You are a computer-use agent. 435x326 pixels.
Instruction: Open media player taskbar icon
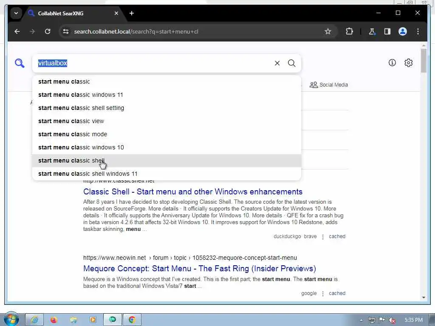tap(93, 320)
